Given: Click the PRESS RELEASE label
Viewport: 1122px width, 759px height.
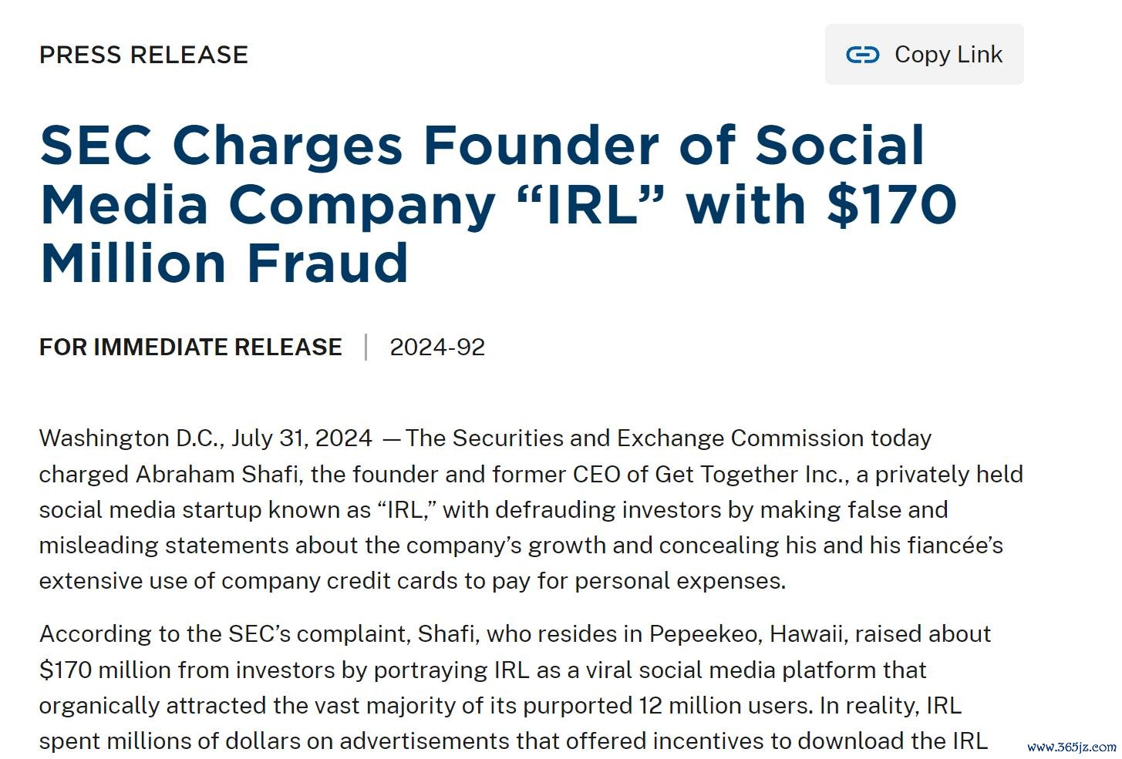Looking at the screenshot, I should (143, 55).
